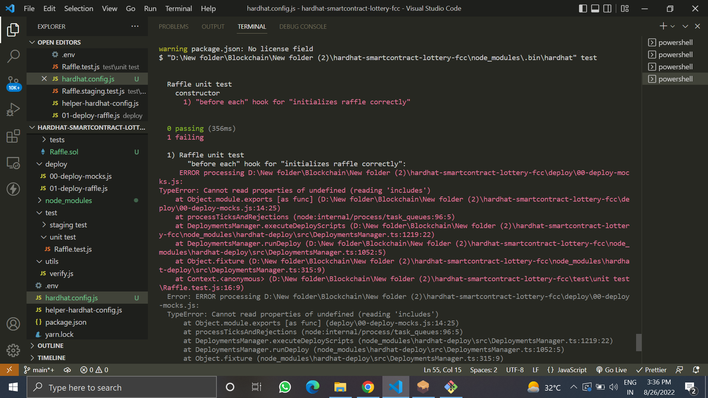Synchronize changes cloud icon in status bar
This screenshot has width=708, height=398.
67,370
